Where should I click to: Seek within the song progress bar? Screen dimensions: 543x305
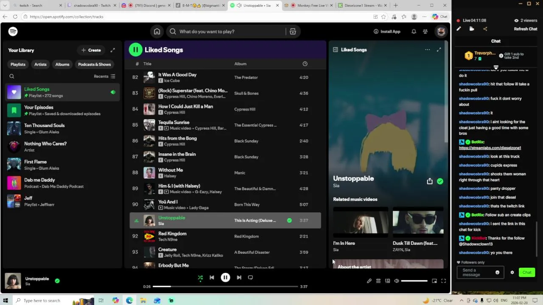(x=225, y=287)
